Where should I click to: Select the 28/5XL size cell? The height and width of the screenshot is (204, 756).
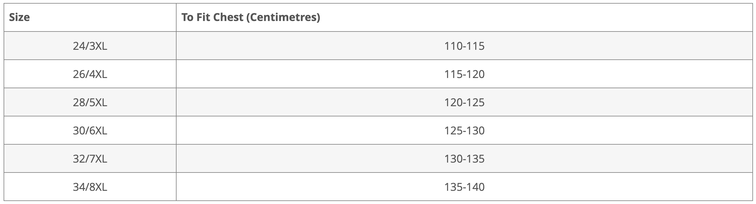90,102
